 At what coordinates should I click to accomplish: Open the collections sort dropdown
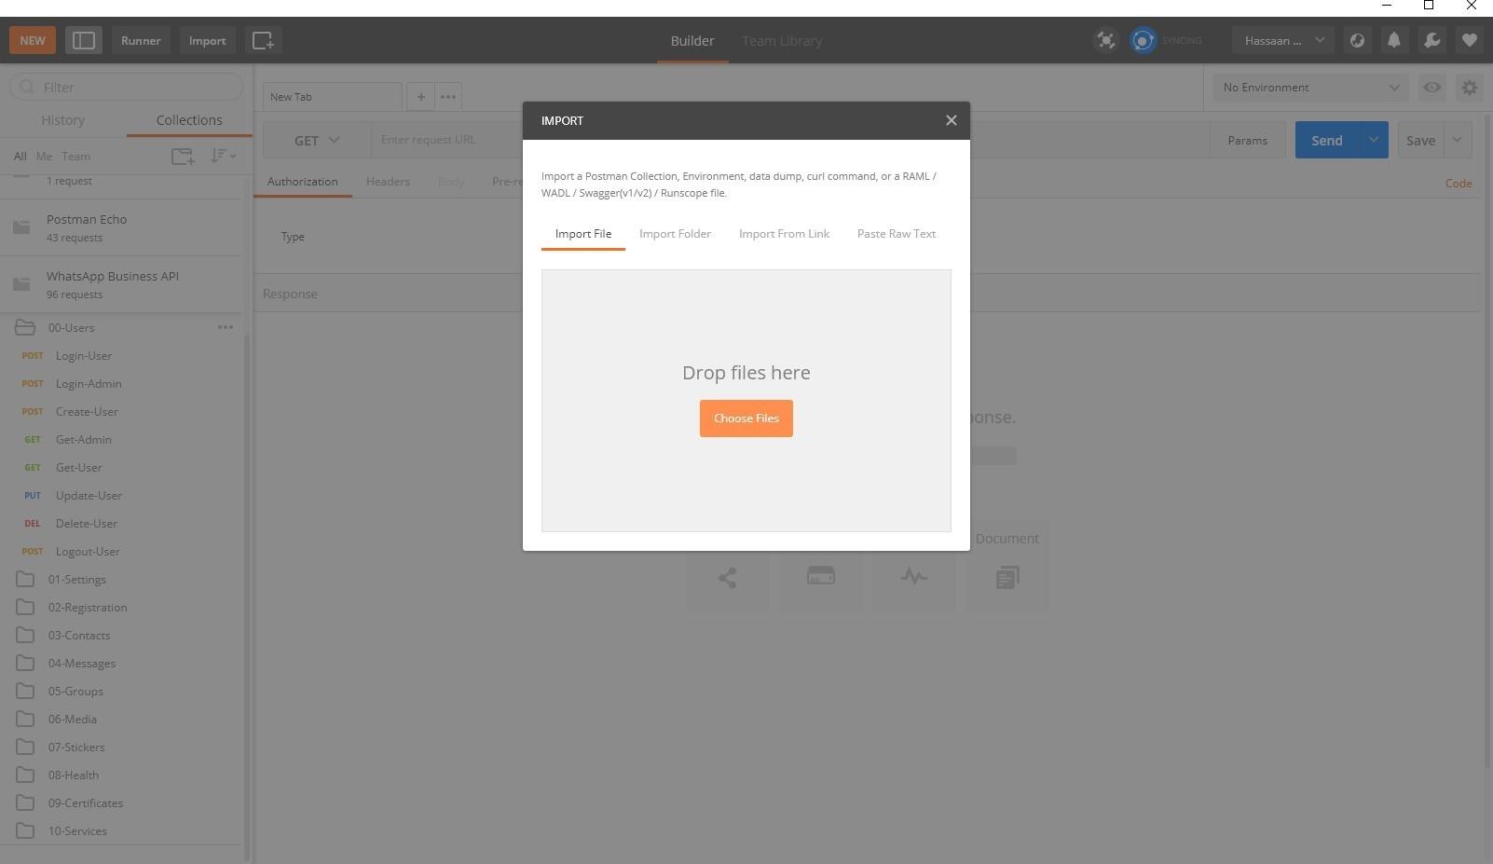click(x=223, y=157)
